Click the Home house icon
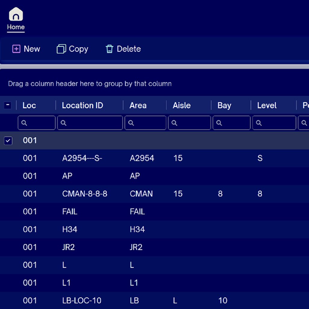309x309 pixels. [x=16, y=14]
